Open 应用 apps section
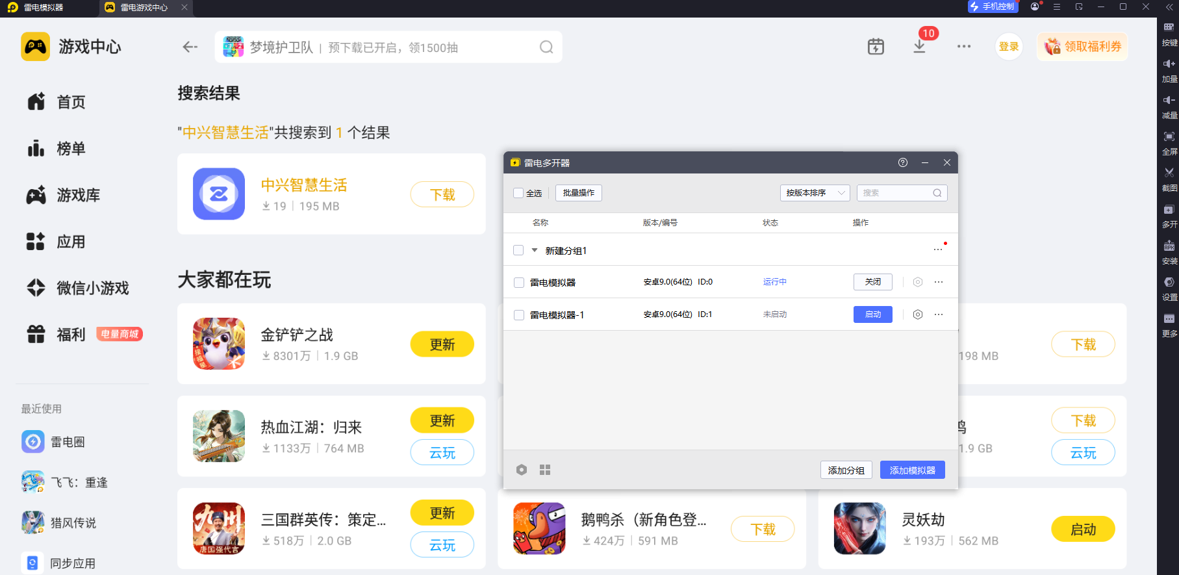 (57, 242)
